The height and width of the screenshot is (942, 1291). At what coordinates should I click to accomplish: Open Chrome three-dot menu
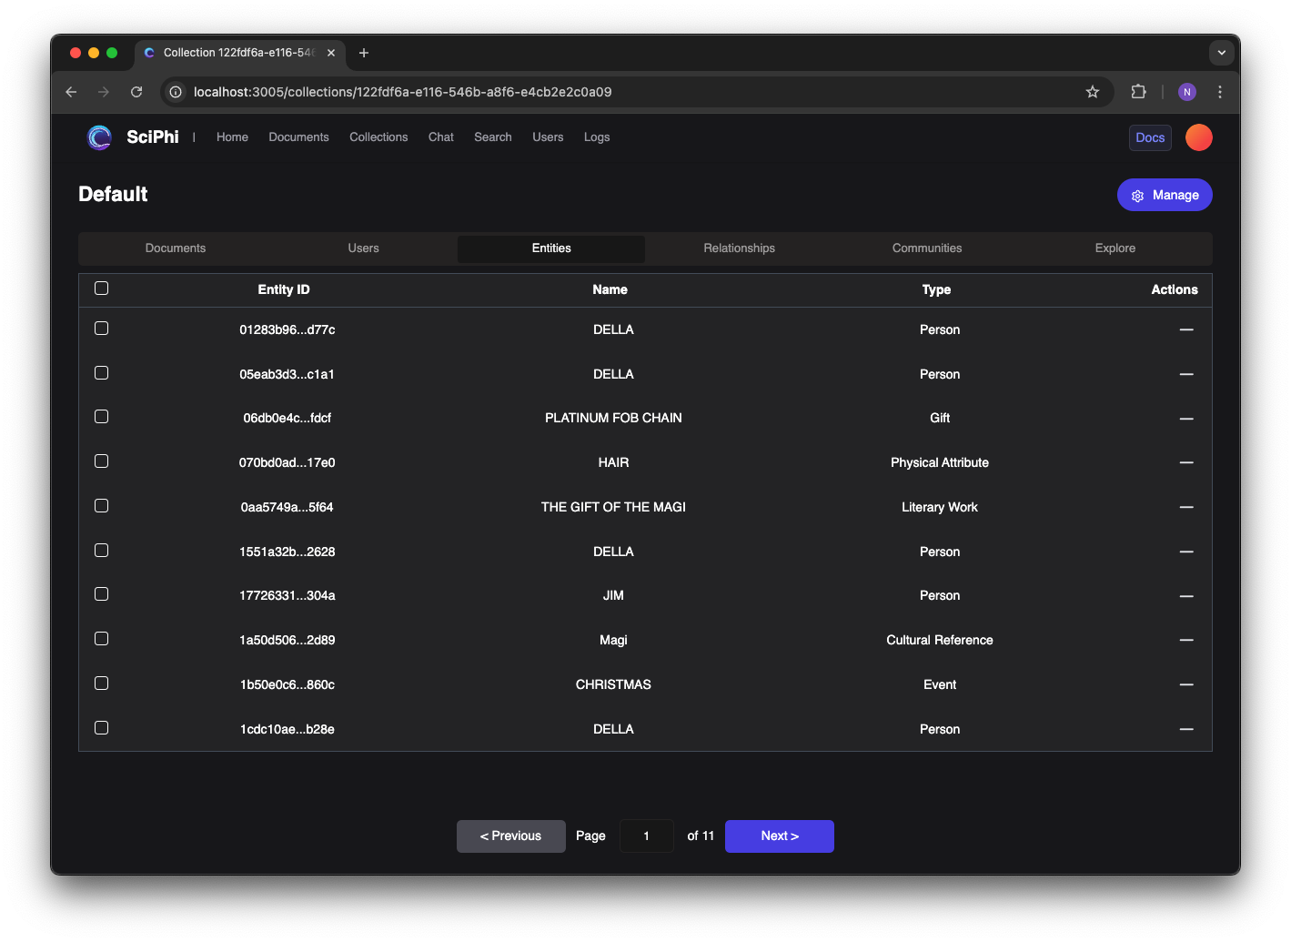point(1220,92)
